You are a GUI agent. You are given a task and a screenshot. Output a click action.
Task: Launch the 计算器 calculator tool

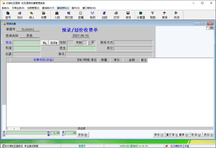141,15
